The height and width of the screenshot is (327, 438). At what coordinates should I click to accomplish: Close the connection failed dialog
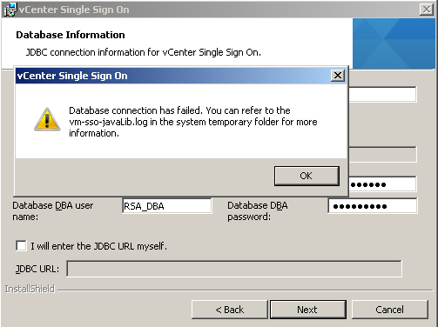[x=338, y=76]
